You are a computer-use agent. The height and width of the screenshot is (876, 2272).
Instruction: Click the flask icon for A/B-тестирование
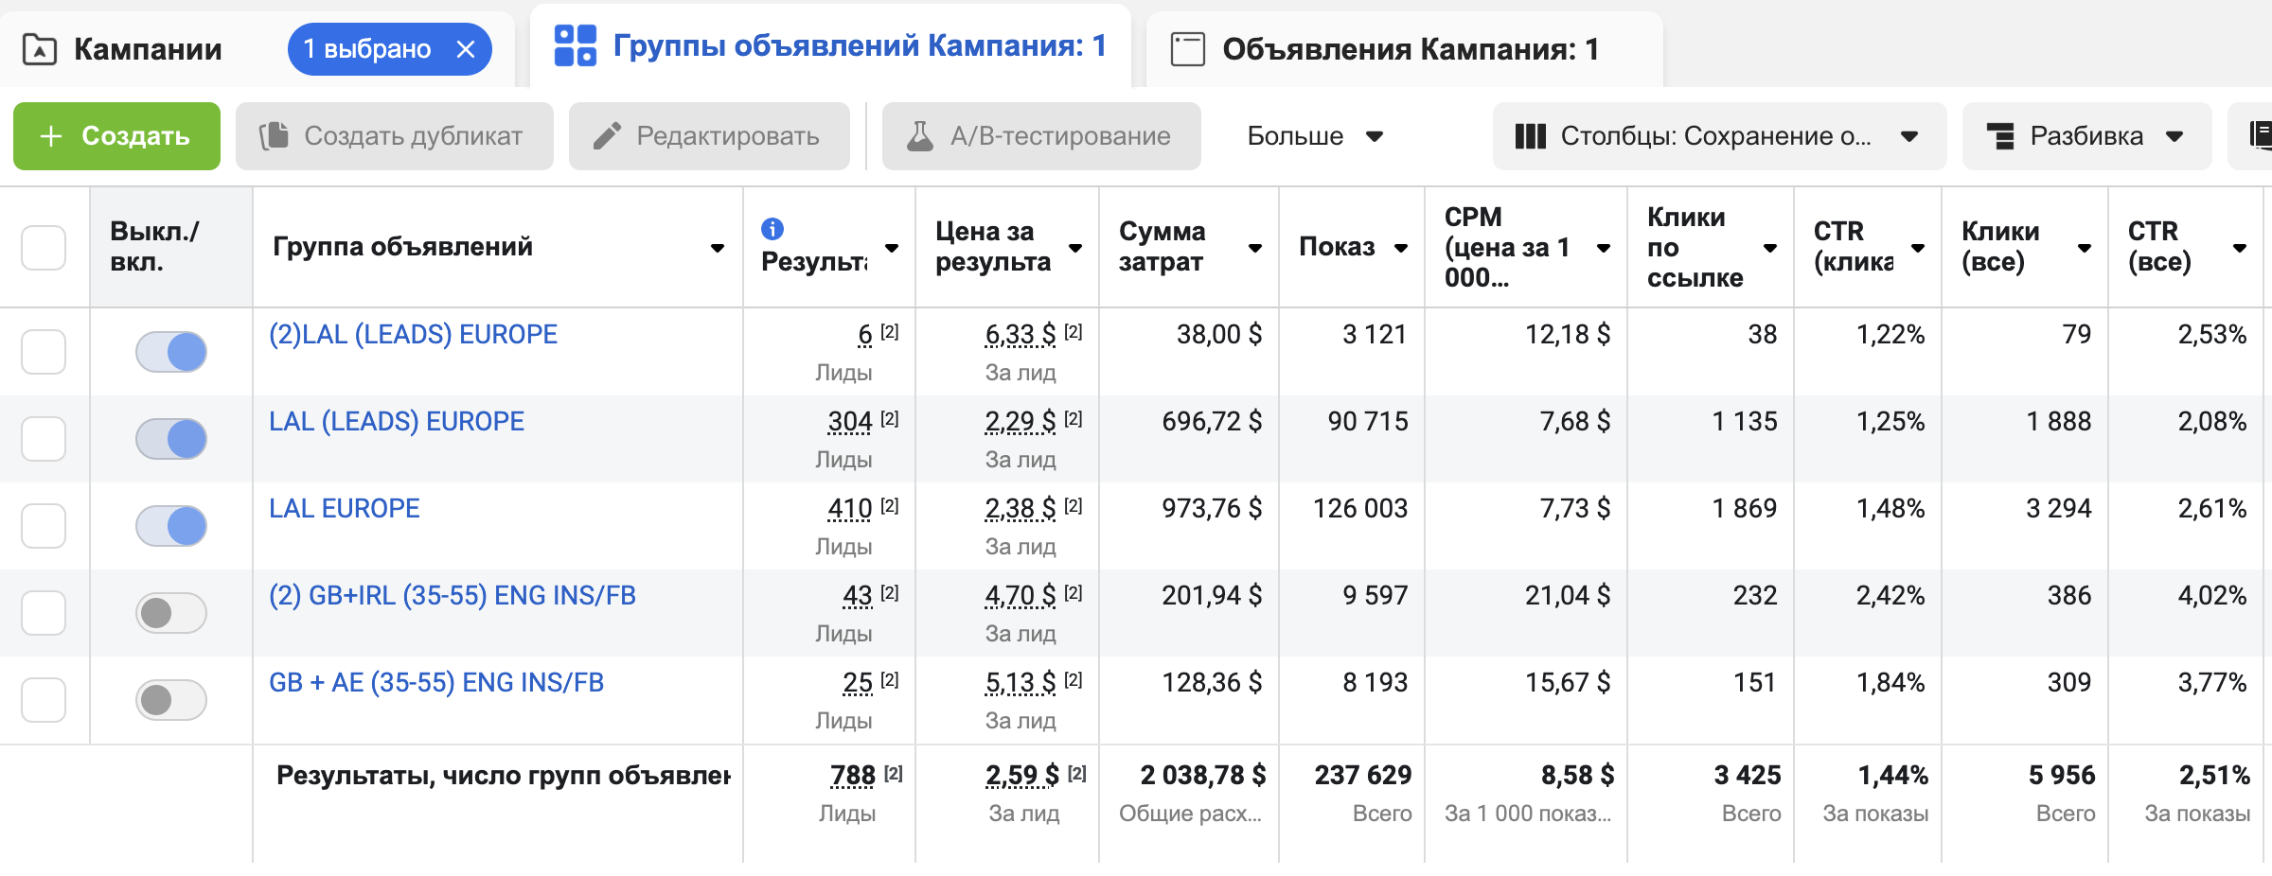pos(919,136)
